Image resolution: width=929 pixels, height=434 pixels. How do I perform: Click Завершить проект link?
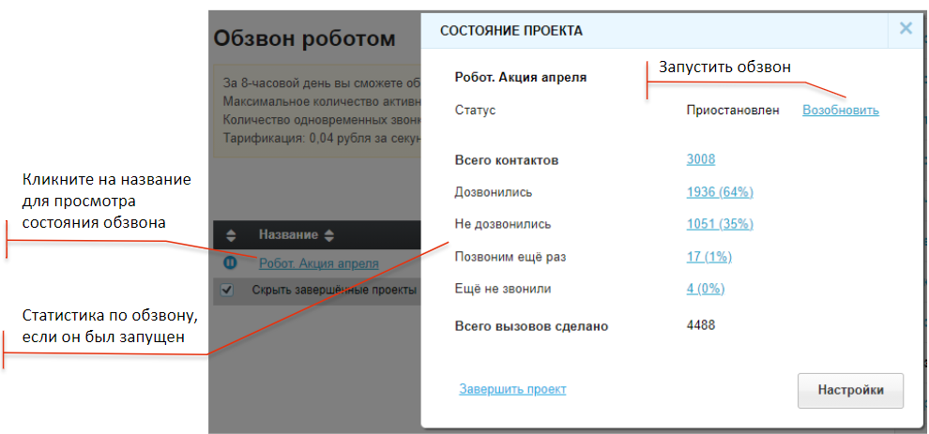(x=512, y=389)
